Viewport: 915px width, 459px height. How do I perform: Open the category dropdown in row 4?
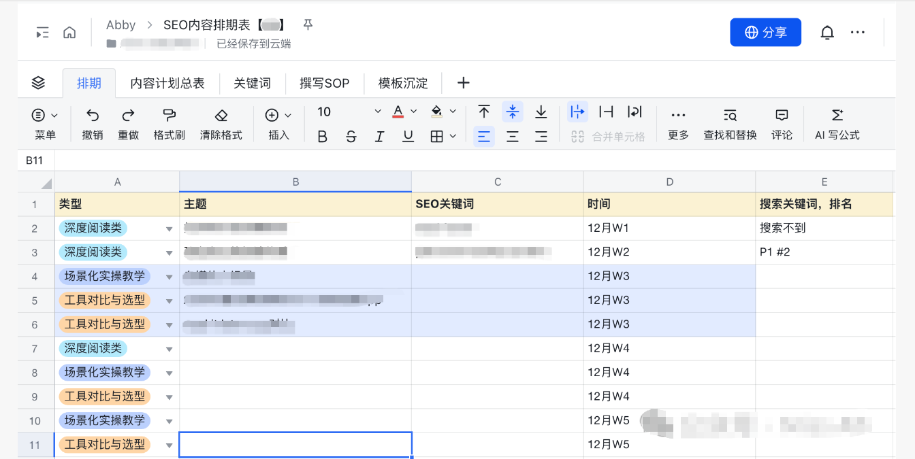[x=169, y=276]
